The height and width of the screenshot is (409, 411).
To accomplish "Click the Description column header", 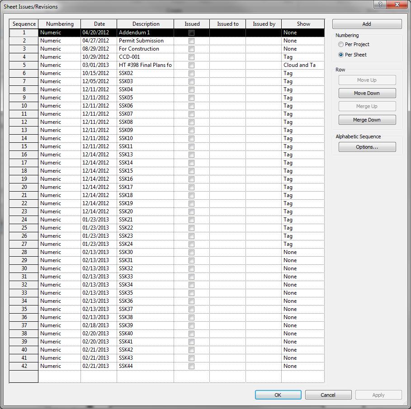I will pos(146,24).
